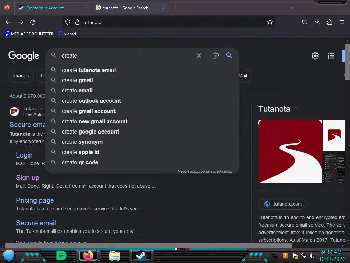Screen dimensions: 350x263
Task: Open File Explorer from the taskbar
Action: [x=115, y=256]
